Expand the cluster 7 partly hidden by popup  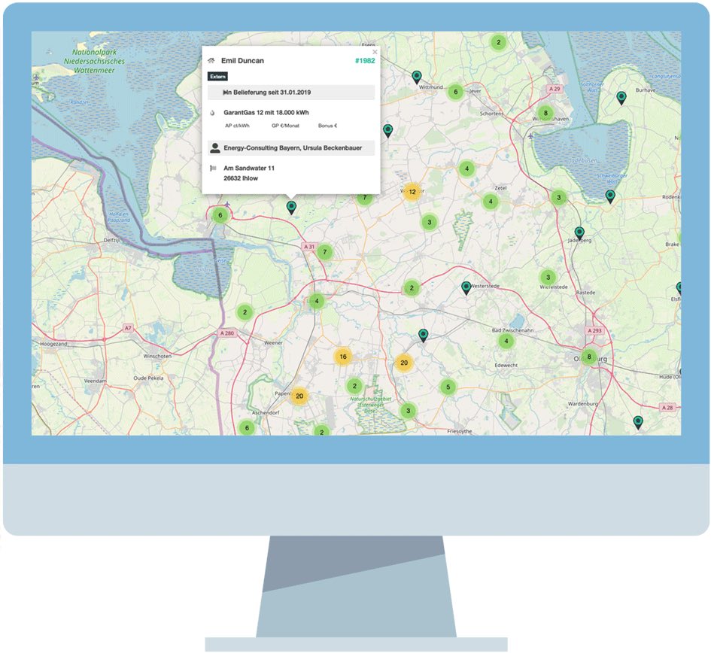point(365,198)
